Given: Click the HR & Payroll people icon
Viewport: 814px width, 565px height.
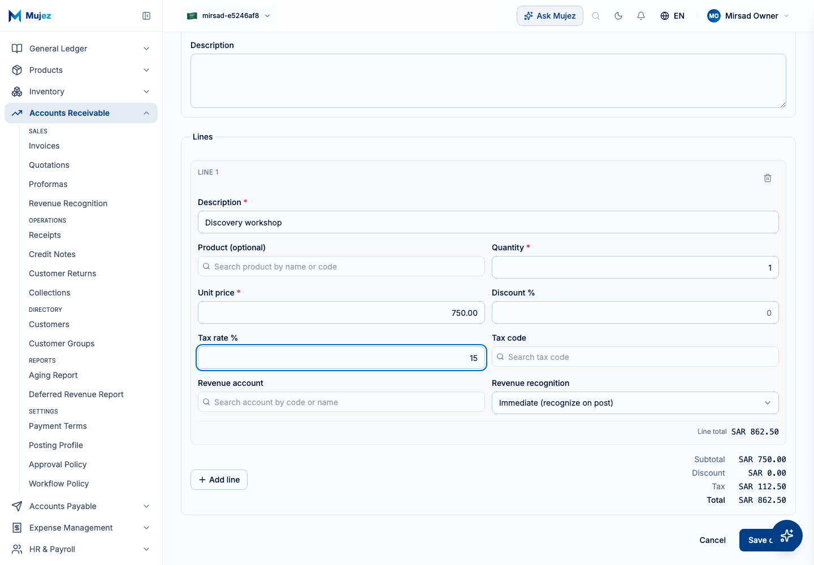Looking at the screenshot, I should pyautogui.click(x=17, y=549).
